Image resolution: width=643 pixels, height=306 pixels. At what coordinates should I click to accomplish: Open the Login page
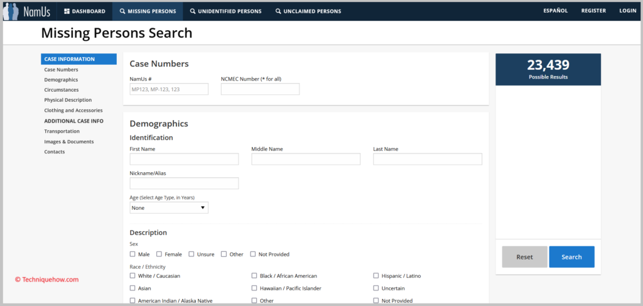pyautogui.click(x=627, y=11)
